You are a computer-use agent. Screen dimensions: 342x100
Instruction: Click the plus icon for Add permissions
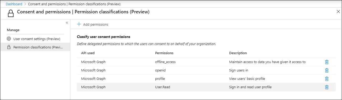79,24
